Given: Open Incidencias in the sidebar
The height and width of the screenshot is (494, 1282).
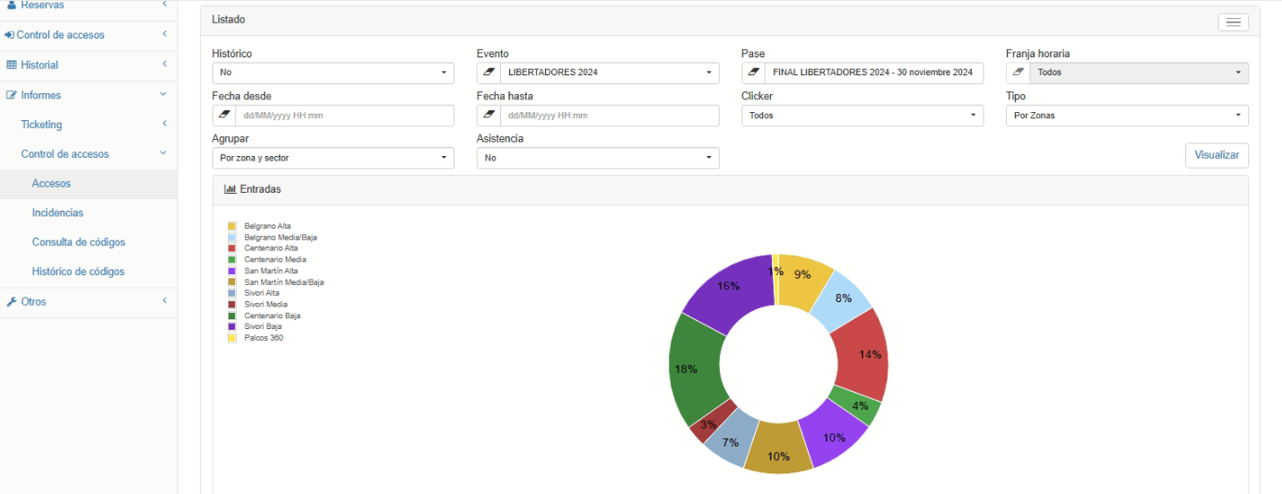Looking at the screenshot, I should point(57,213).
